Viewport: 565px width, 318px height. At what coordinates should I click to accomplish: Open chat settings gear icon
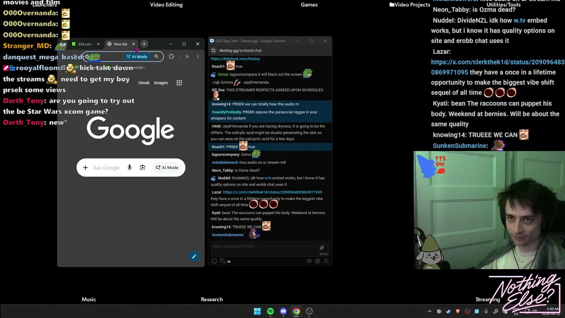point(317,261)
